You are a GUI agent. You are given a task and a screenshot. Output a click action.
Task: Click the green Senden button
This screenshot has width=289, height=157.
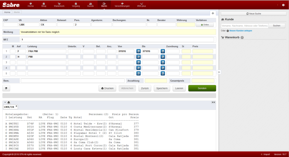point(202,88)
